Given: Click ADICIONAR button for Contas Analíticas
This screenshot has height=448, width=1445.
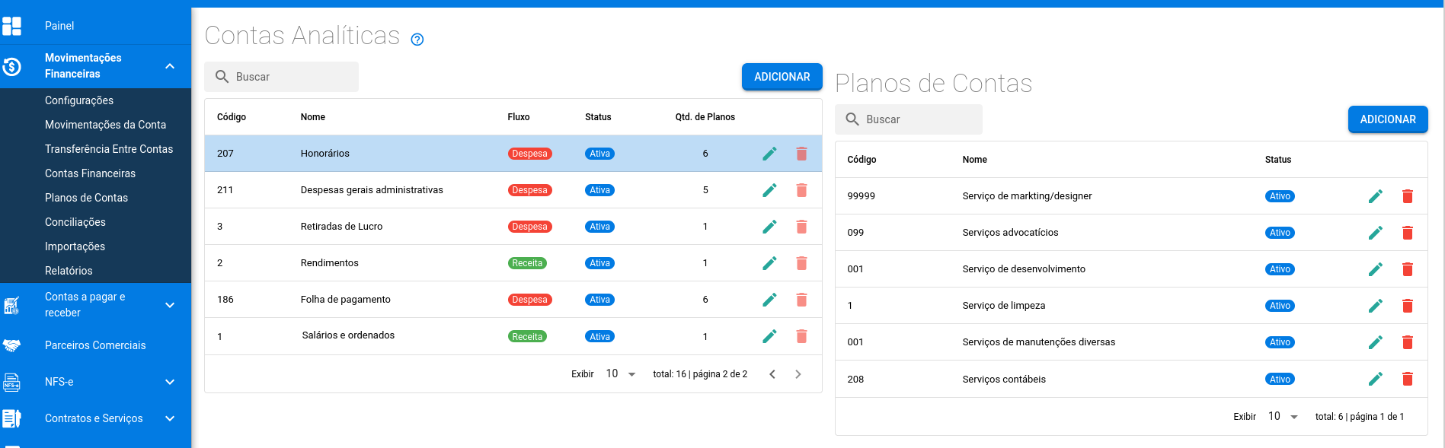Looking at the screenshot, I should click(782, 77).
